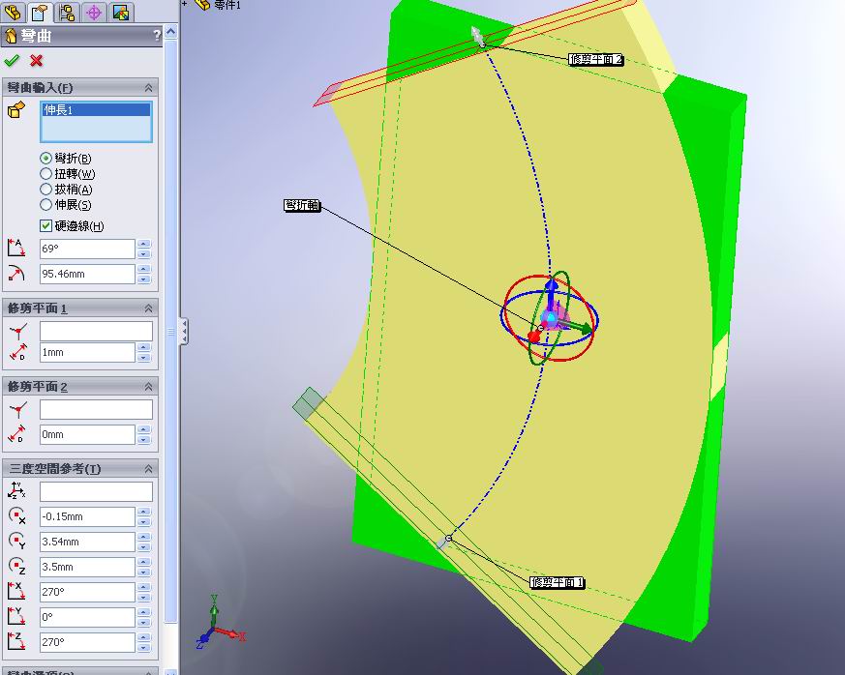Collapse the 彎曲輸入(F) section
The height and width of the screenshot is (675, 845).
148,87
